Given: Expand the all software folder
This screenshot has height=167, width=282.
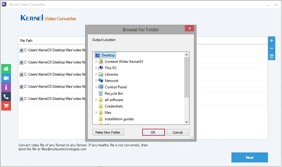Looking at the screenshot, I should click(x=96, y=100).
